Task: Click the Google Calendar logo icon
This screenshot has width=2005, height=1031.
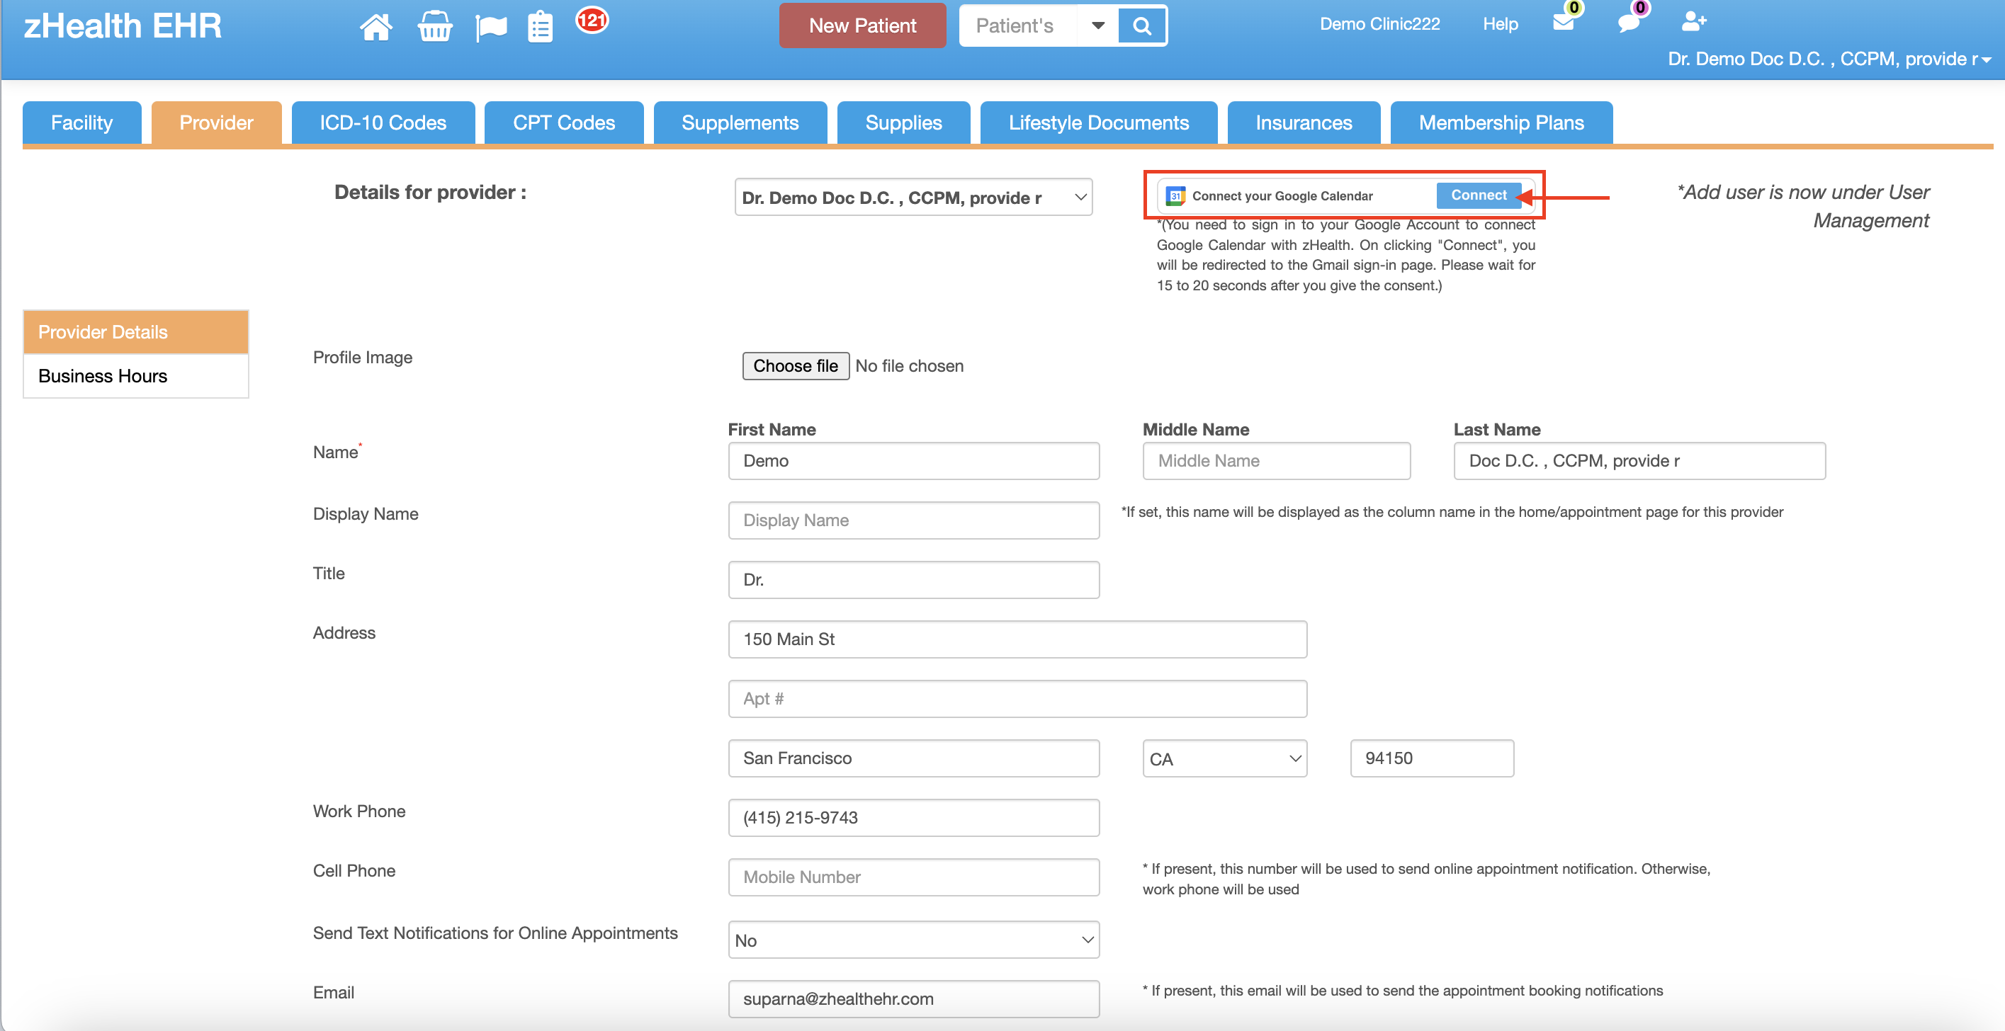Action: (1175, 196)
